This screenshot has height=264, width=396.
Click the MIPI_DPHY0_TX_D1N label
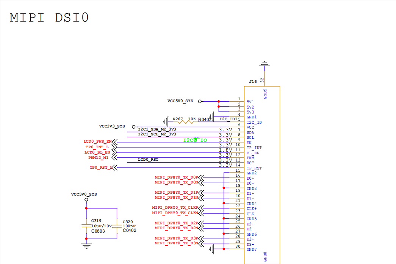[x=176, y=197]
